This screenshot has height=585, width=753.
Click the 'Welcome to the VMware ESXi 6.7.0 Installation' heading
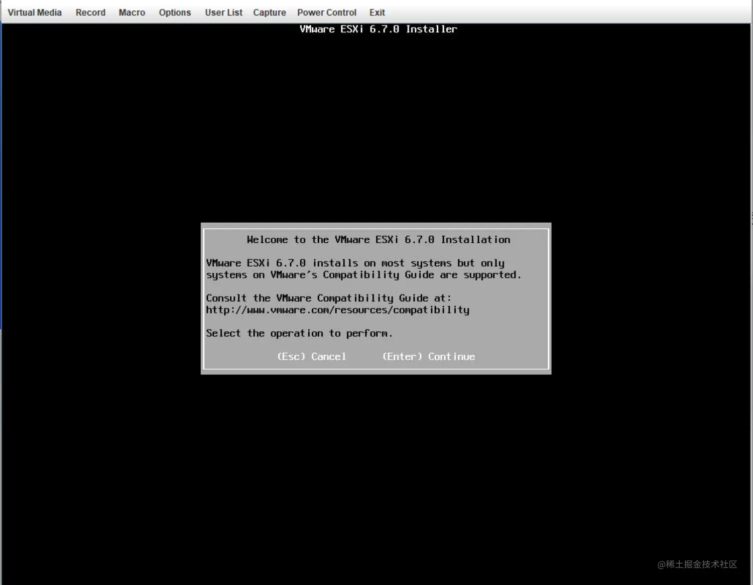pyautogui.click(x=378, y=240)
